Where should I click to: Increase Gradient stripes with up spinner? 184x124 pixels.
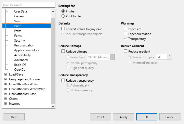169,56
